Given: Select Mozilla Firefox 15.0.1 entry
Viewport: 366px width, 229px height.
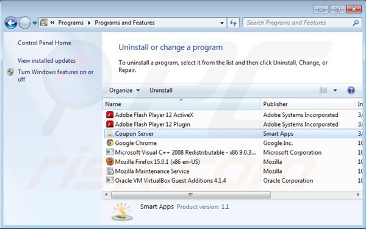Looking at the screenshot, I should pos(157,161).
